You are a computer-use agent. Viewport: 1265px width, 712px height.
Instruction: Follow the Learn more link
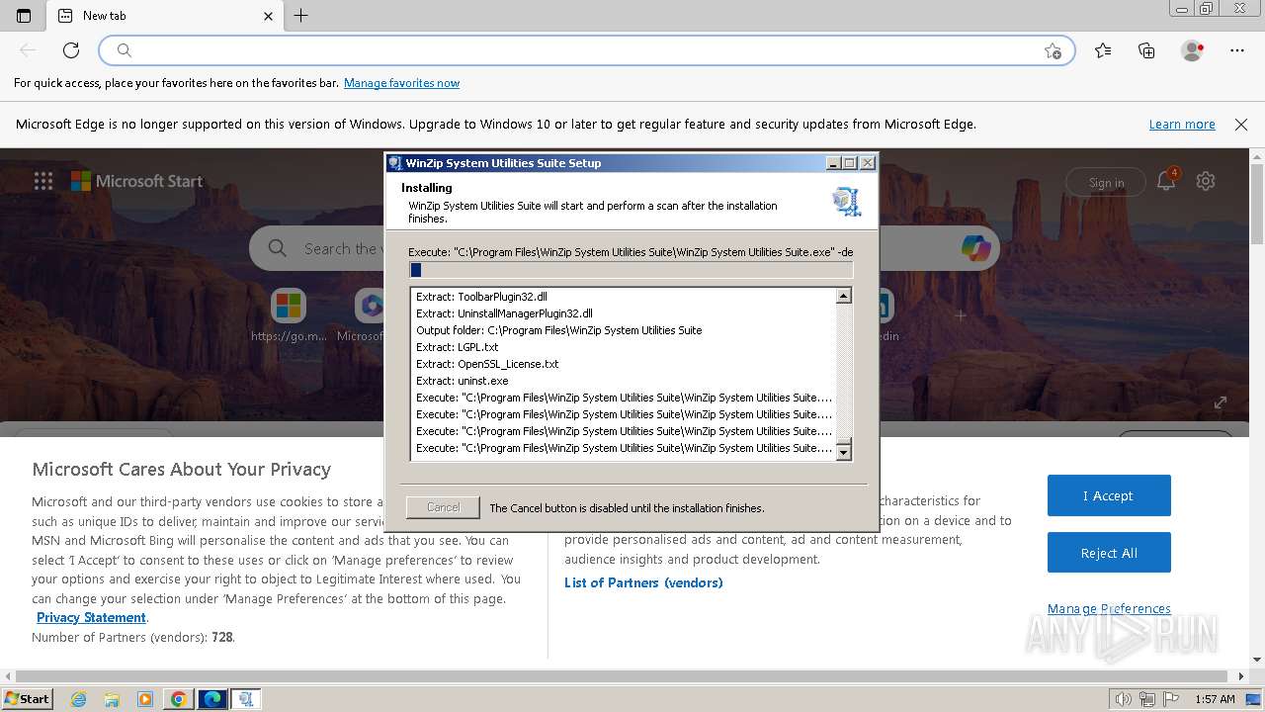click(1182, 125)
